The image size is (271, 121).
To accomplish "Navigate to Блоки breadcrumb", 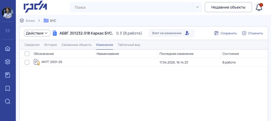I will click(x=30, y=21).
